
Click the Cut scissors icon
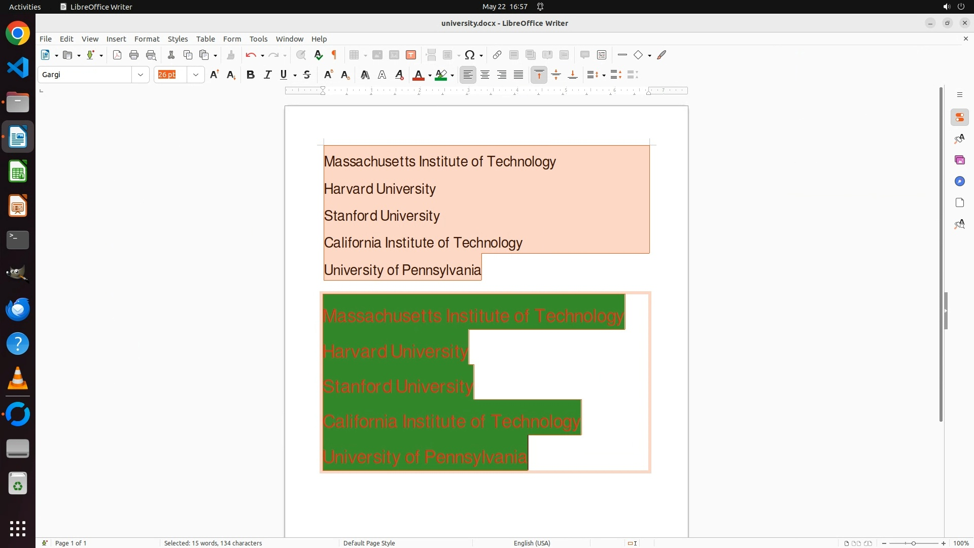point(171,55)
